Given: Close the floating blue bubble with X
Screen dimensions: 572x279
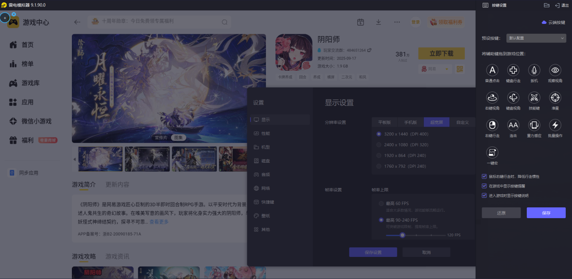Looking at the screenshot, I should (x=14, y=14).
